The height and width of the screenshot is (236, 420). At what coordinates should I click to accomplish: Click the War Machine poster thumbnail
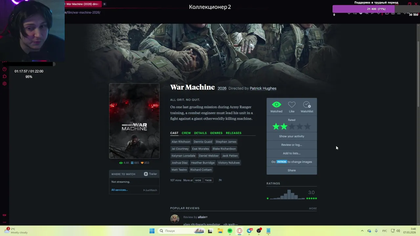(x=134, y=121)
